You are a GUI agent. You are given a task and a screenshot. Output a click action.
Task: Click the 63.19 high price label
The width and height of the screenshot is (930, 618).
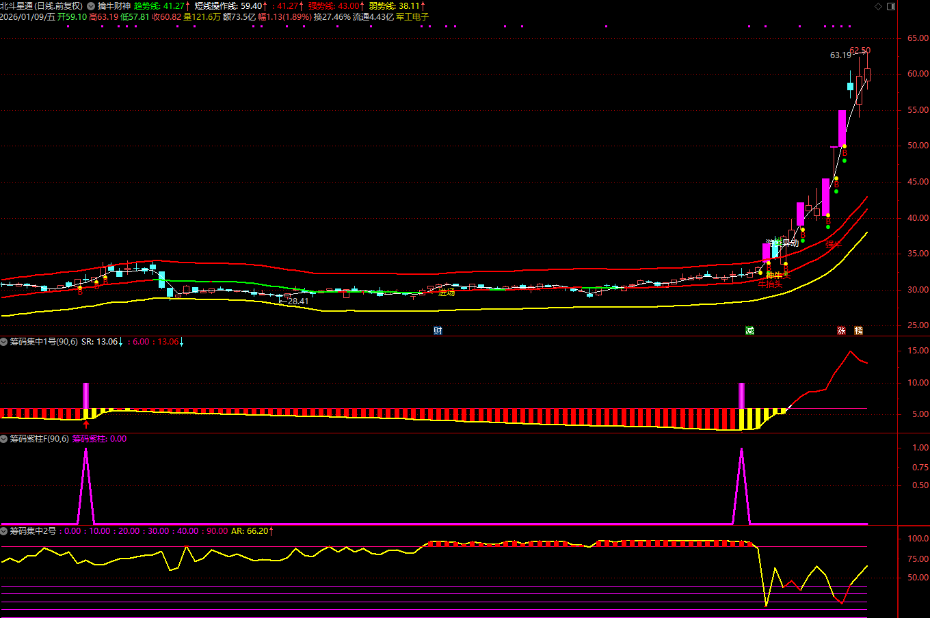click(x=840, y=55)
